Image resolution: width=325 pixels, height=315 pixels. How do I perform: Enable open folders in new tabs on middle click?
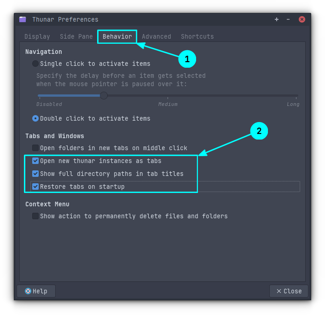pyautogui.click(x=35, y=148)
